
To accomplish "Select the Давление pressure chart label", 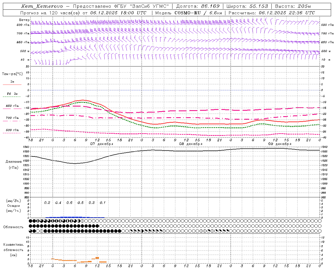I will pyautogui.click(x=14, y=162).
